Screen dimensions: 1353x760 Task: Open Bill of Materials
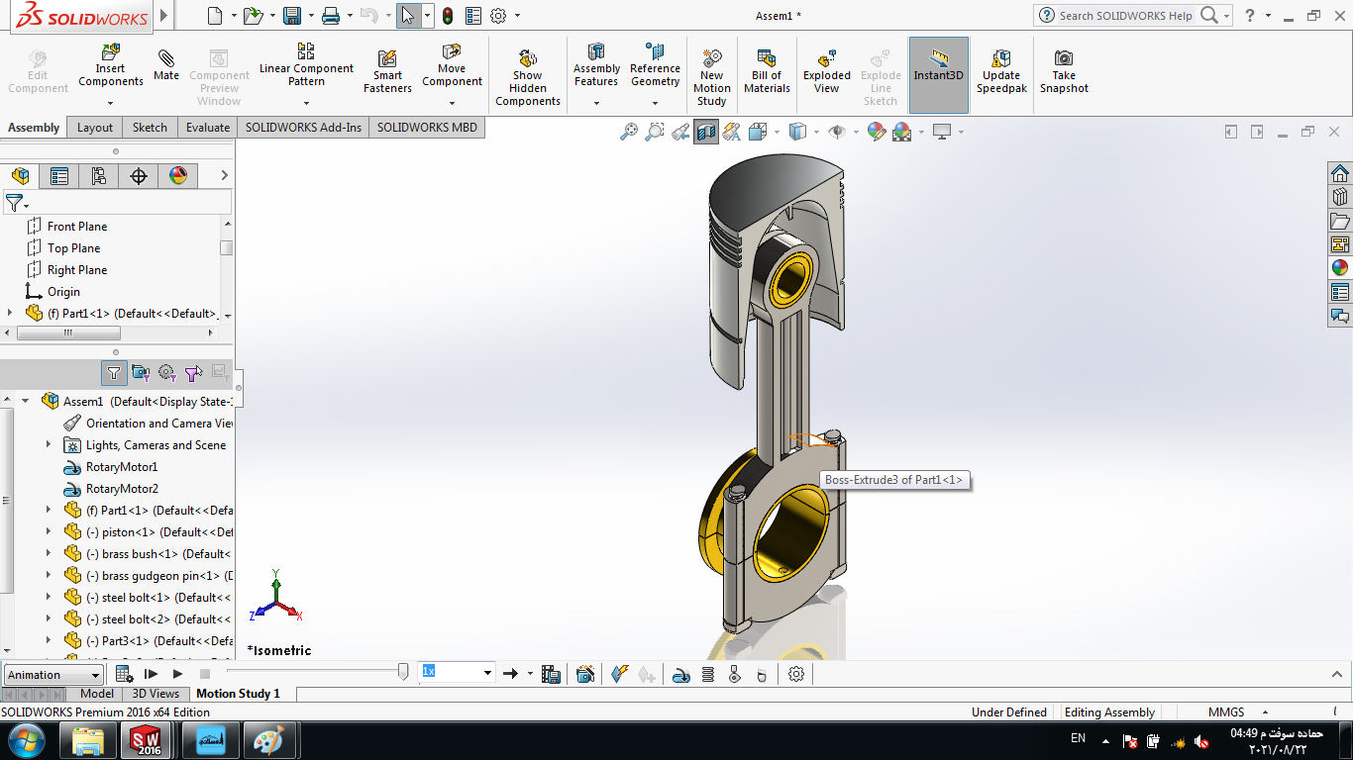click(x=767, y=71)
